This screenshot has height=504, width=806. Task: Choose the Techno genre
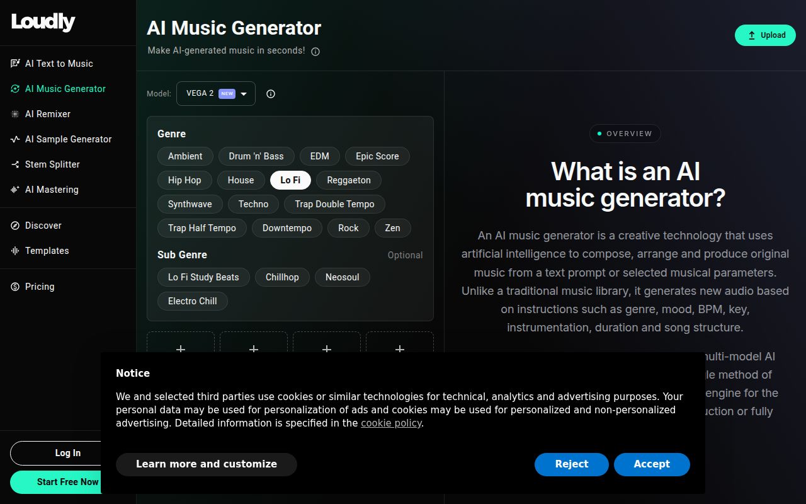[x=254, y=204]
